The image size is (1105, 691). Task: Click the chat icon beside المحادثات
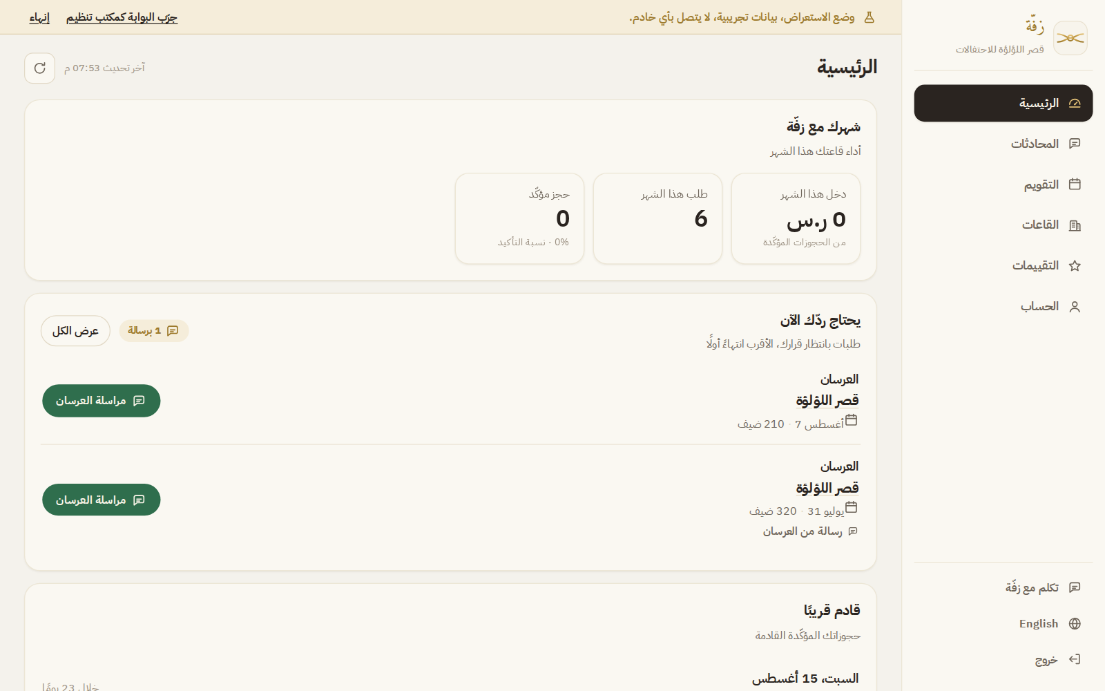1075,144
